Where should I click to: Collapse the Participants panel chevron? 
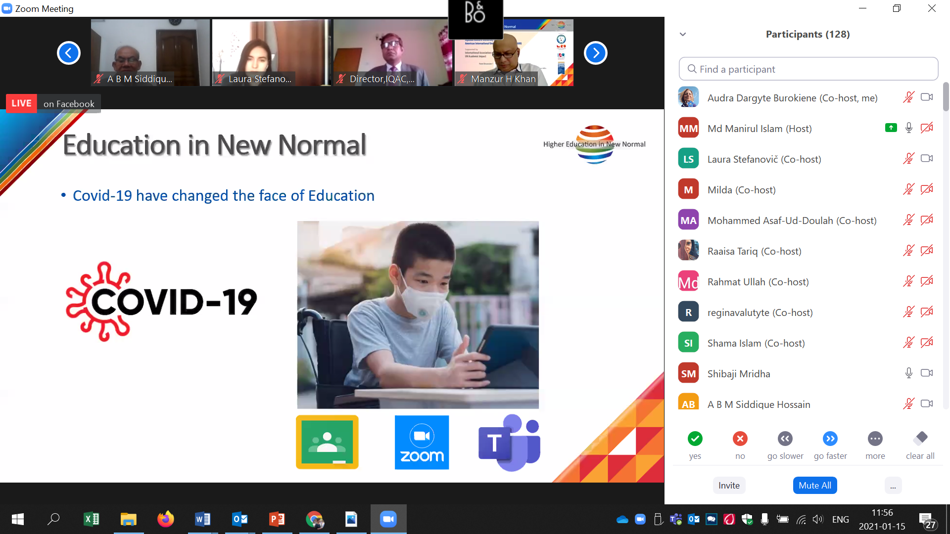pyautogui.click(x=683, y=34)
